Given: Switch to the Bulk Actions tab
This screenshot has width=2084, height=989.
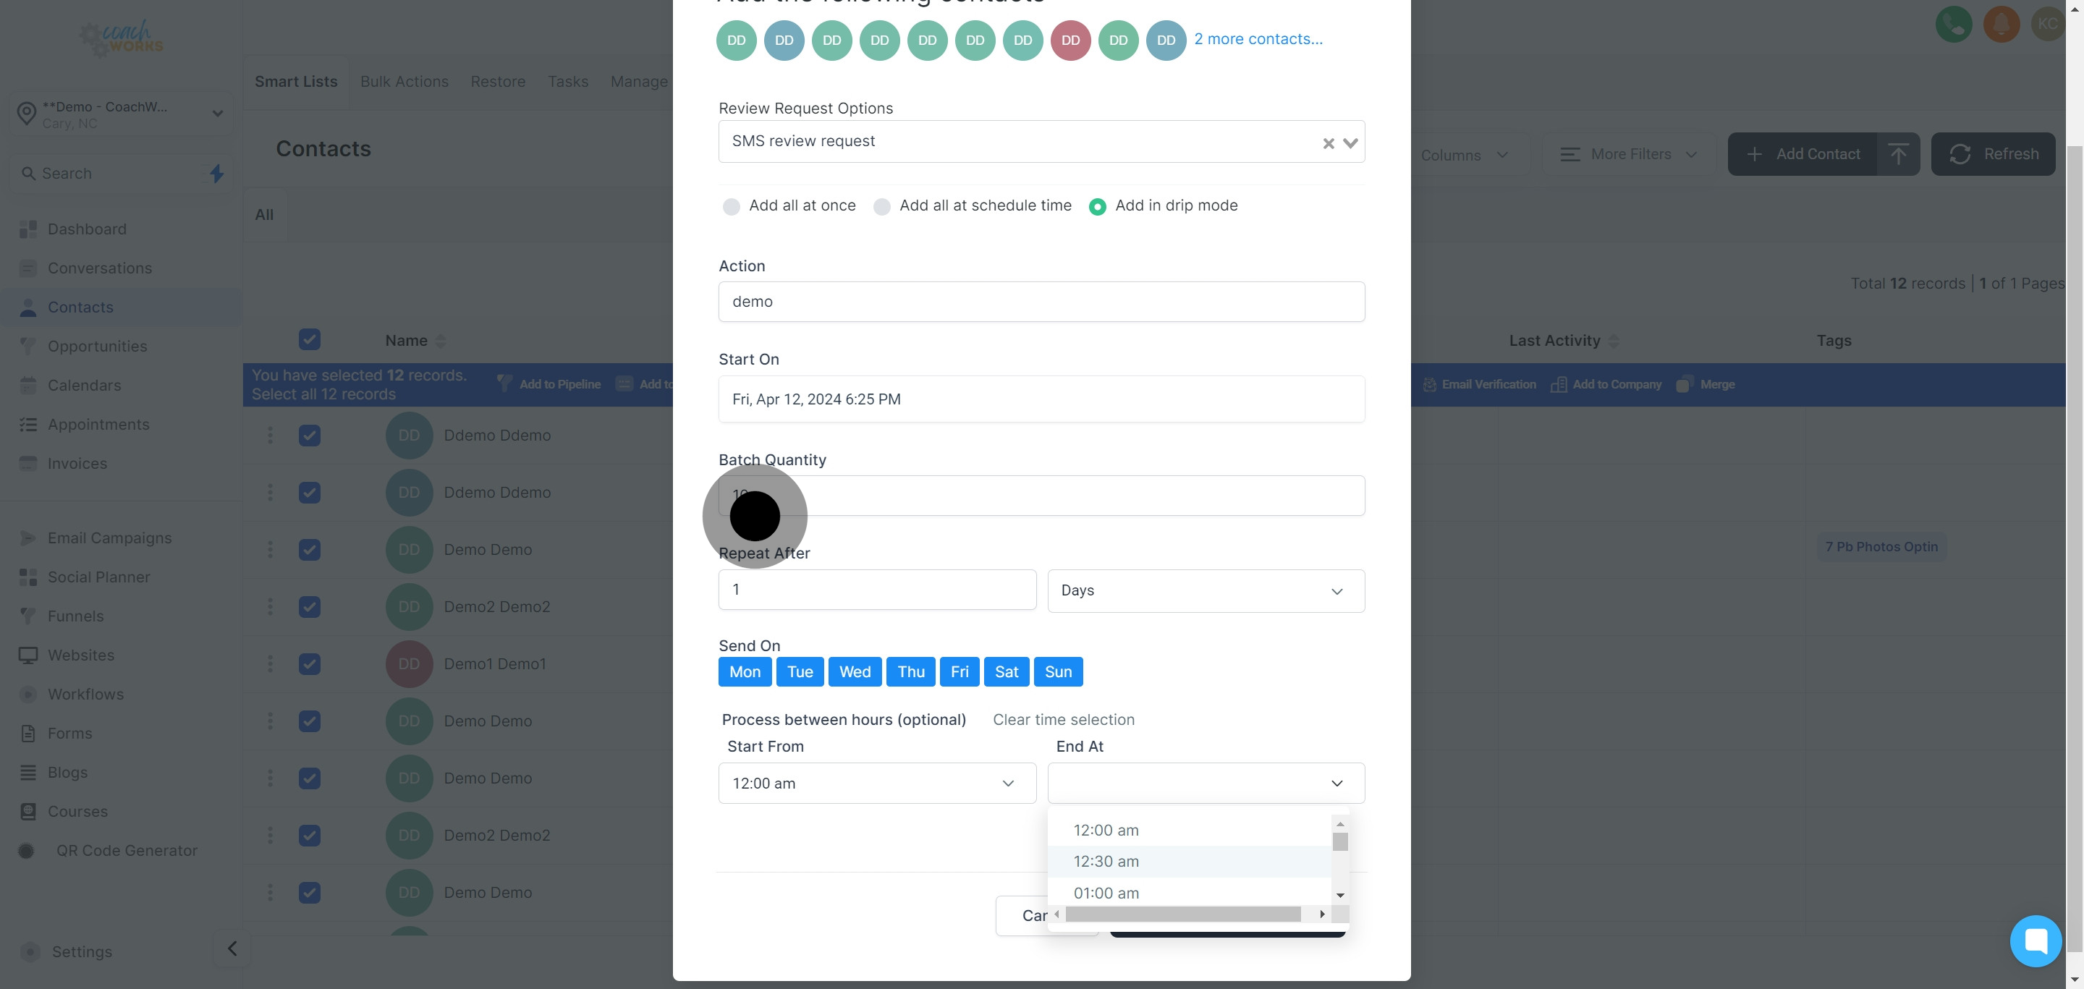Looking at the screenshot, I should pos(404,82).
